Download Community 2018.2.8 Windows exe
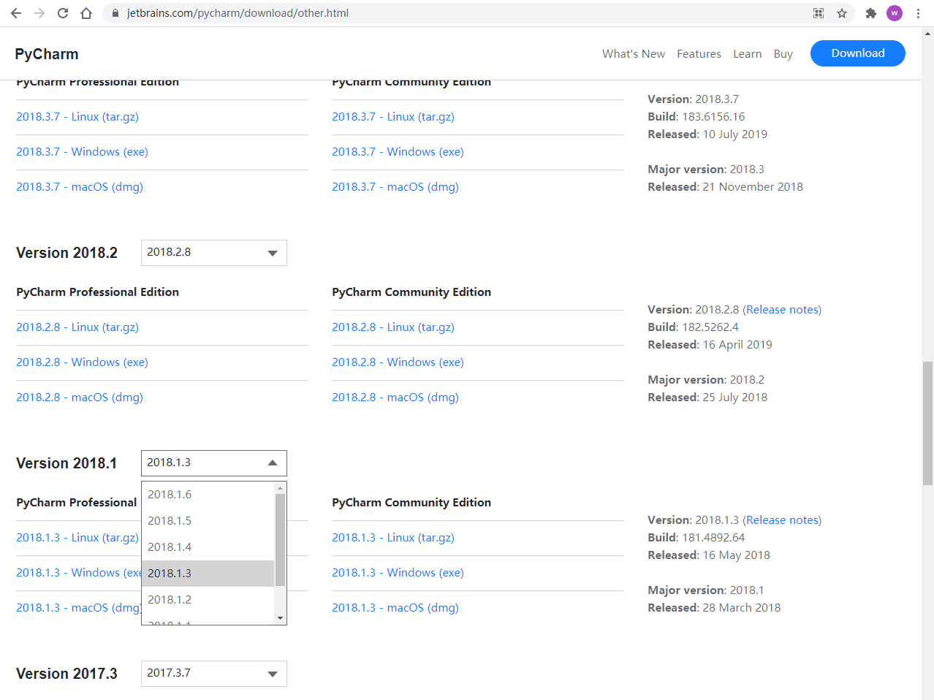The height and width of the screenshot is (700, 934). (398, 362)
